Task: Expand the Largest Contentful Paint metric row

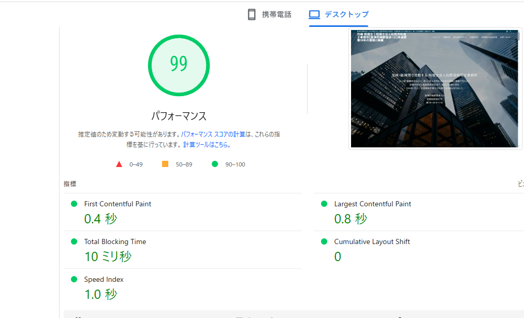Action: pos(372,204)
